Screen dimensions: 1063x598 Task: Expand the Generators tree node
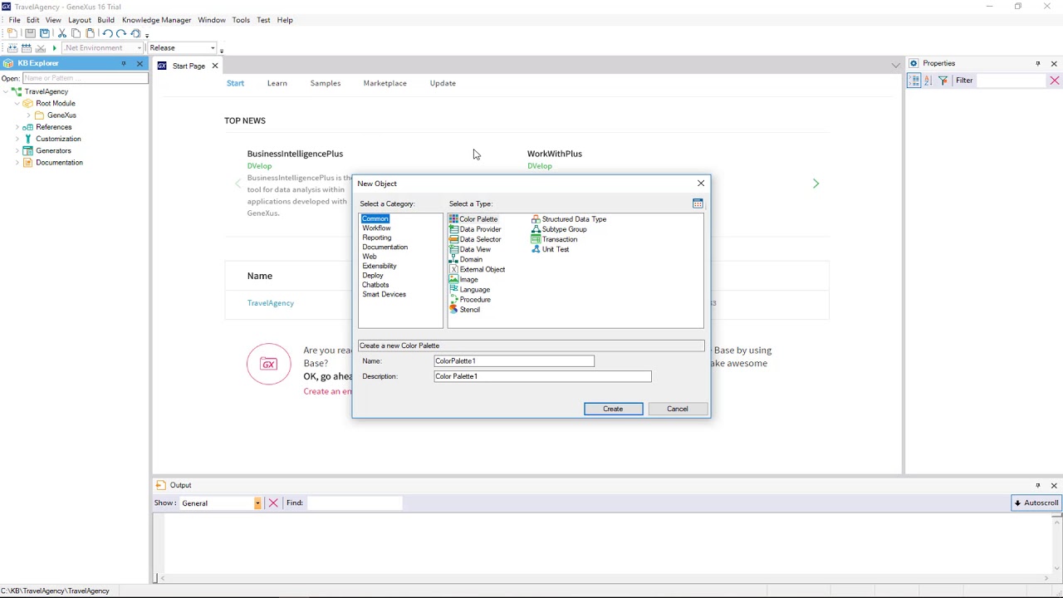point(17,150)
